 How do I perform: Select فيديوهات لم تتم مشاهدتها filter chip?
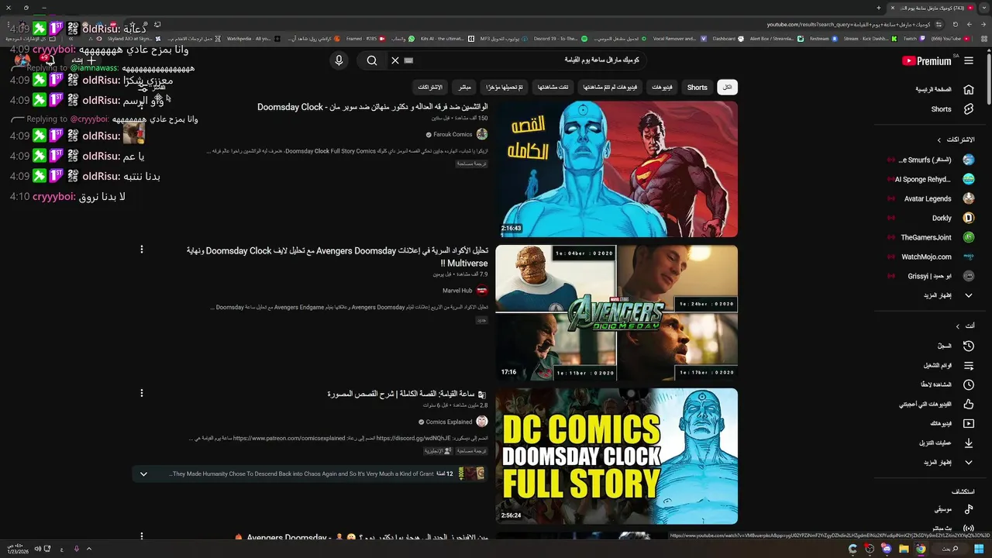point(611,87)
